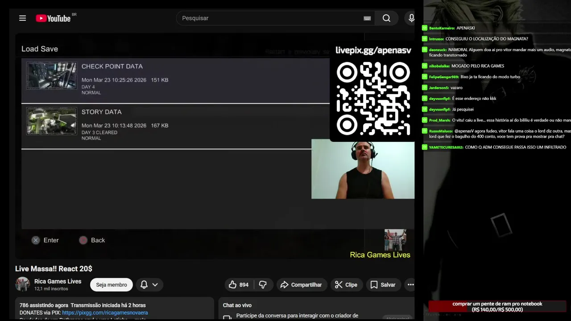Viewport: 571px width, 321px height.
Task: Like the video with 894 likes
Action: pyautogui.click(x=239, y=285)
